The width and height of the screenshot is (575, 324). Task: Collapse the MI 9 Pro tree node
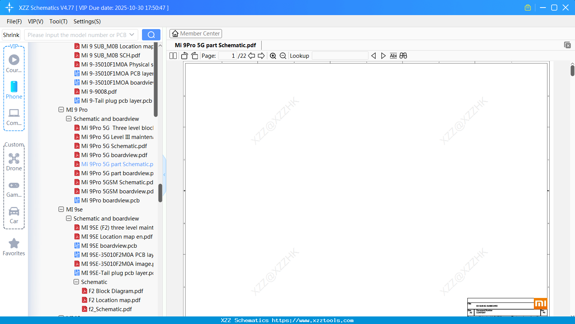(x=61, y=110)
